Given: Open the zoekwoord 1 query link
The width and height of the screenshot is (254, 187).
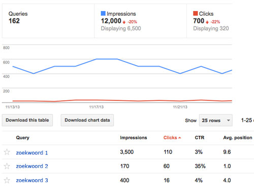Looking at the screenshot, I should point(32,152).
